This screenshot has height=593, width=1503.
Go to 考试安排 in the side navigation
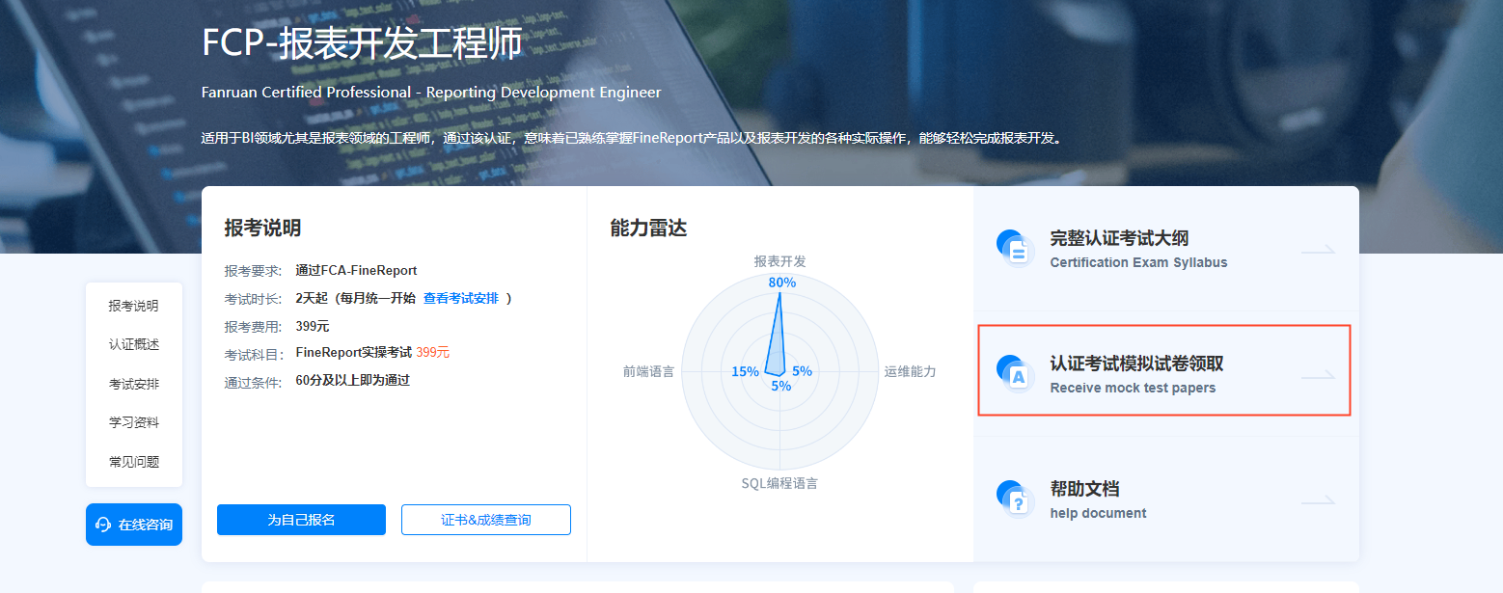[134, 384]
